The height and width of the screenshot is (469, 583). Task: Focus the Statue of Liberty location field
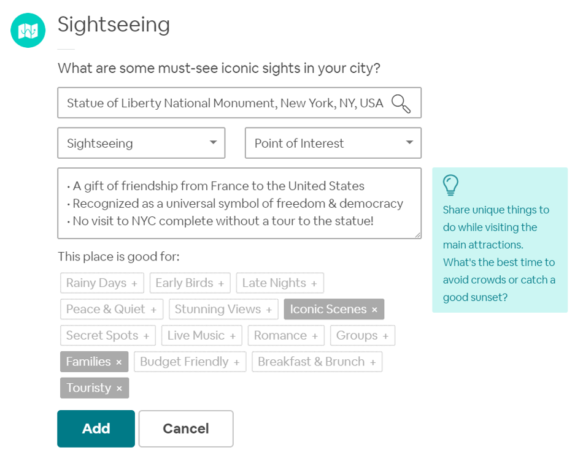point(239,103)
